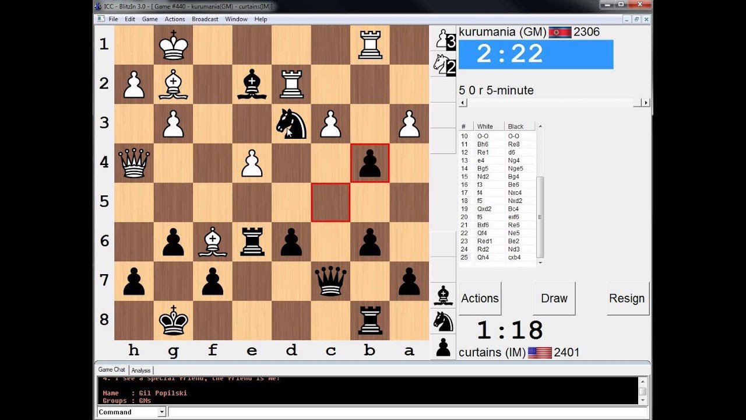Open the Window menu

(x=236, y=19)
